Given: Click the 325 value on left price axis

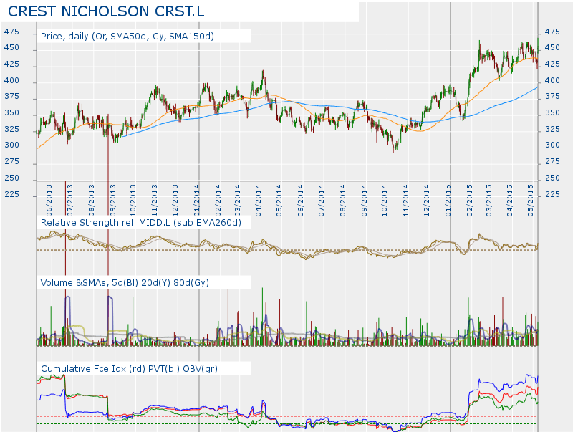Looking at the screenshot, I should coord(11,129).
